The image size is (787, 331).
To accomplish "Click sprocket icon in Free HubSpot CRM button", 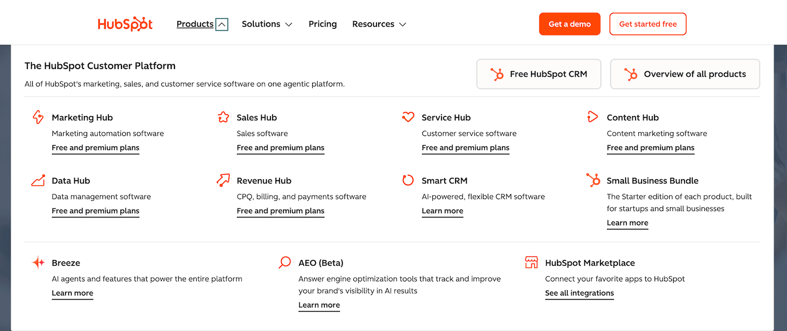I will (497, 74).
